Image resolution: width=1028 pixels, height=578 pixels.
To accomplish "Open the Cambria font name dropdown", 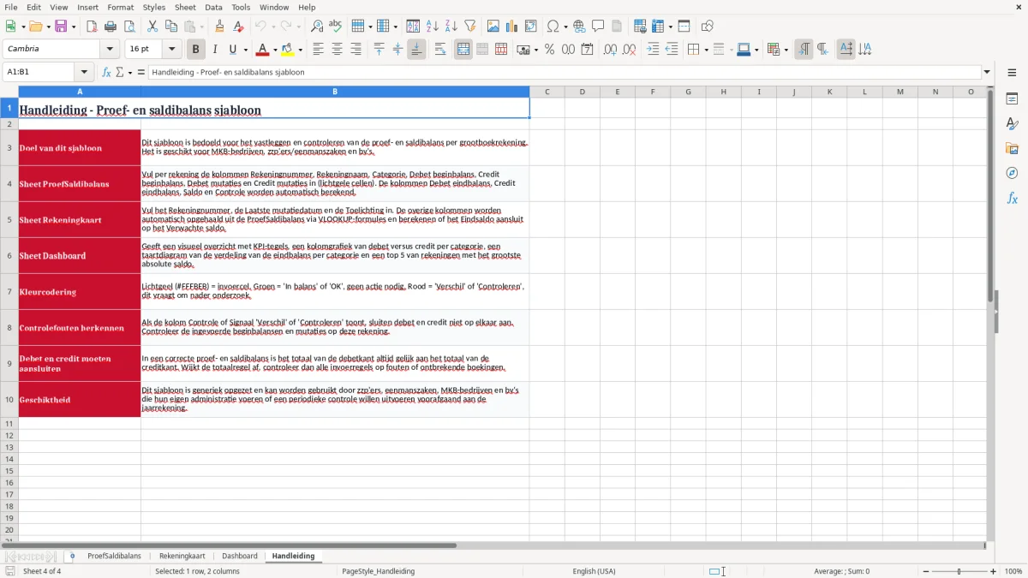I will pos(110,50).
